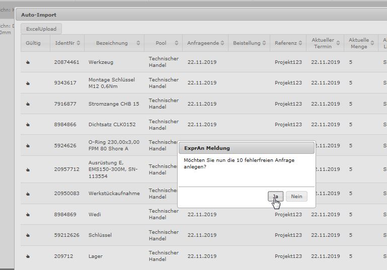The width and height of the screenshot is (387, 270).
Task: Sort by the Pool column header
Action: pos(163,43)
